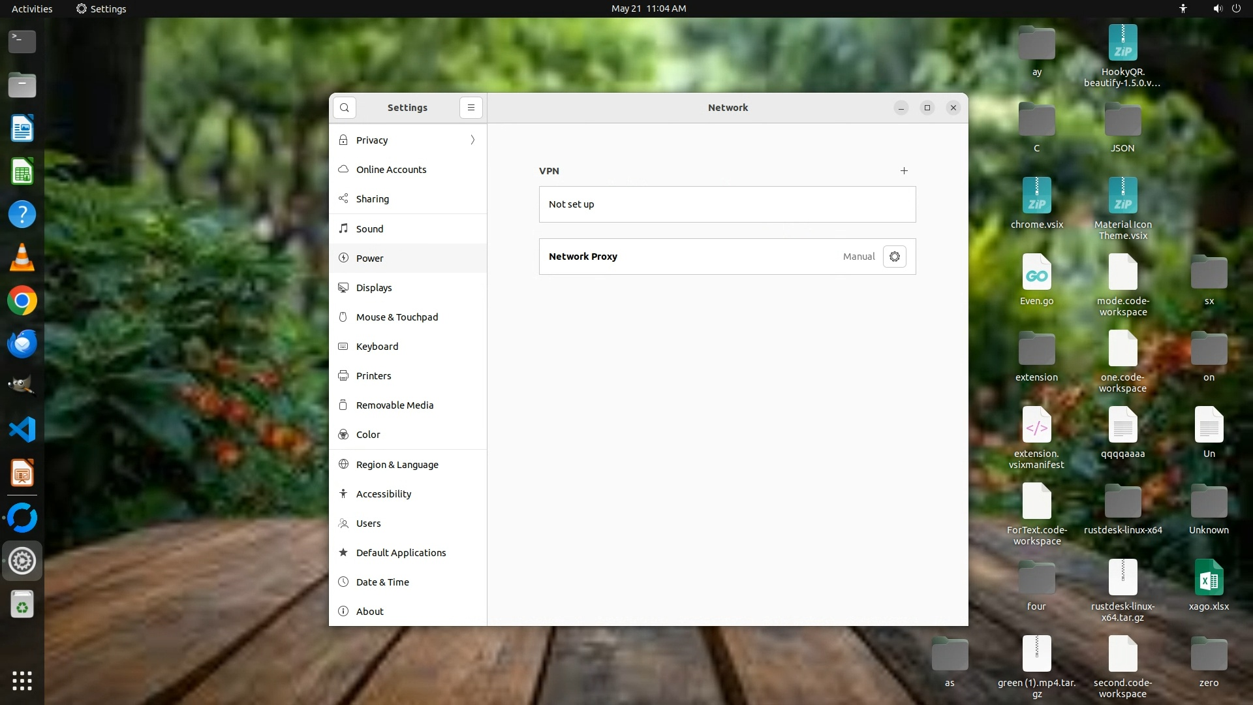The width and height of the screenshot is (1253, 705).
Task: Click the Settings search icon
Action: pyautogui.click(x=345, y=108)
